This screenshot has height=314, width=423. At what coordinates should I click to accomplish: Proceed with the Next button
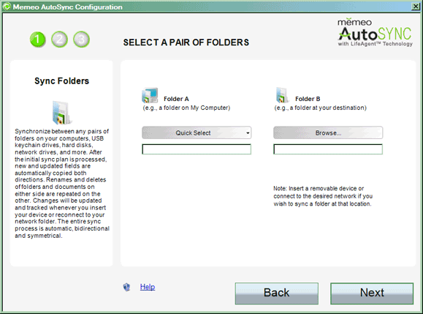click(x=372, y=294)
